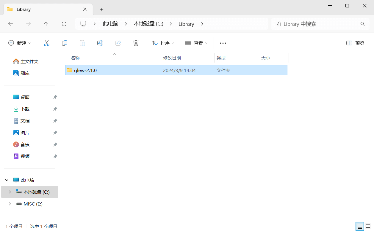This screenshot has height=231, width=374.
Task: Click the 2024/3/9 14:04 date cell
Action: click(x=179, y=71)
